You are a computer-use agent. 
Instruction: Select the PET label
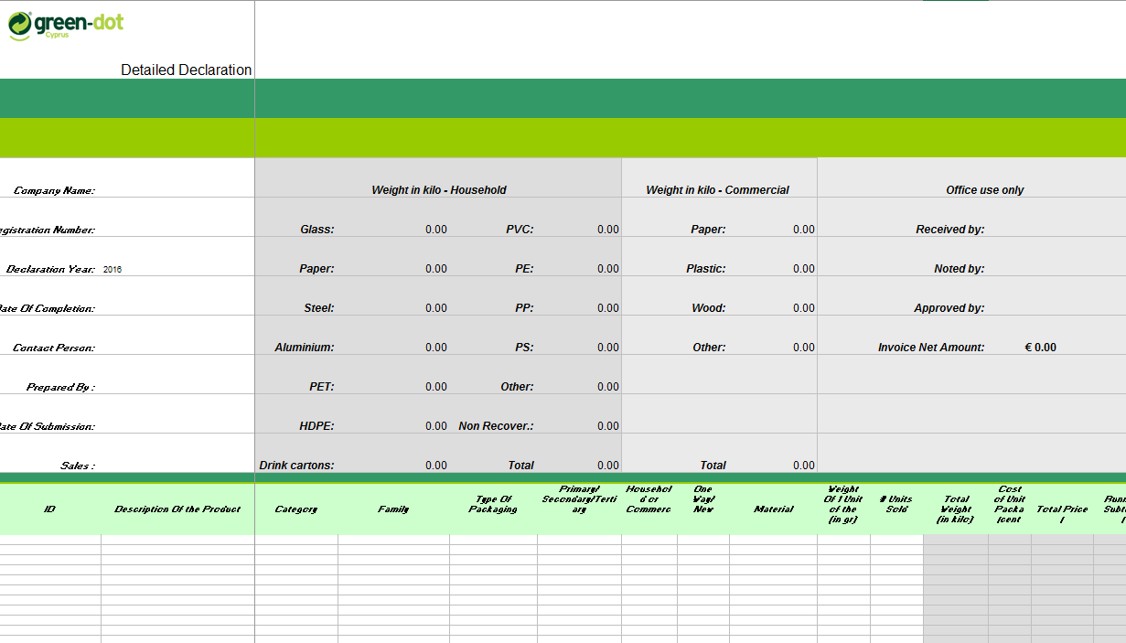tap(322, 387)
